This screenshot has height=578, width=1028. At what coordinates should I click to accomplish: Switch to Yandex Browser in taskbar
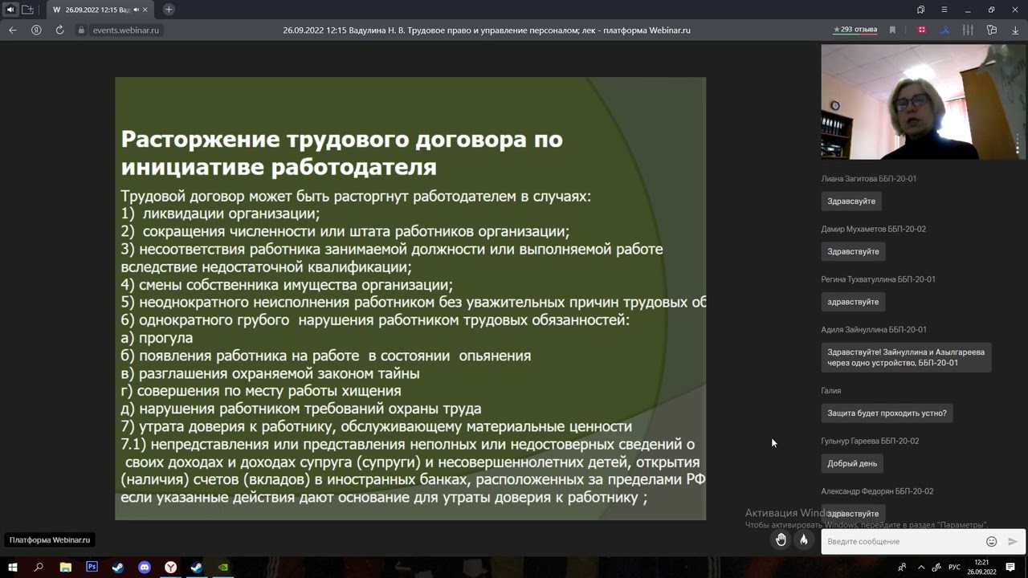[x=171, y=568]
